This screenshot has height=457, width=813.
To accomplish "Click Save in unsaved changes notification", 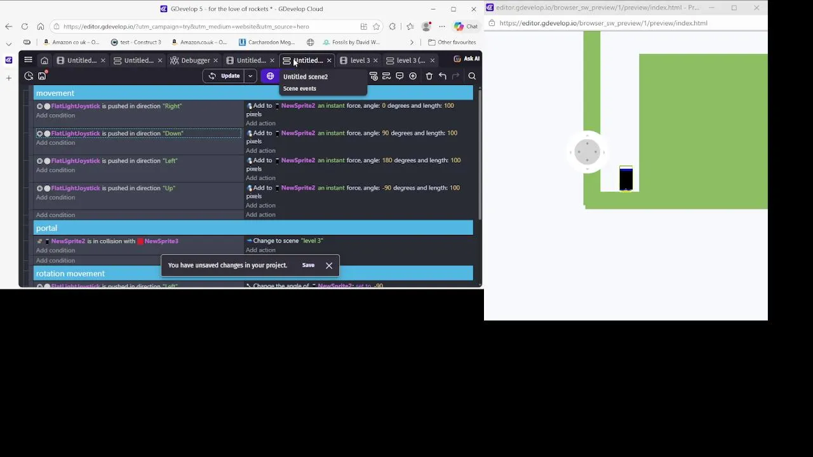I will pyautogui.click(x=308, y=265).
